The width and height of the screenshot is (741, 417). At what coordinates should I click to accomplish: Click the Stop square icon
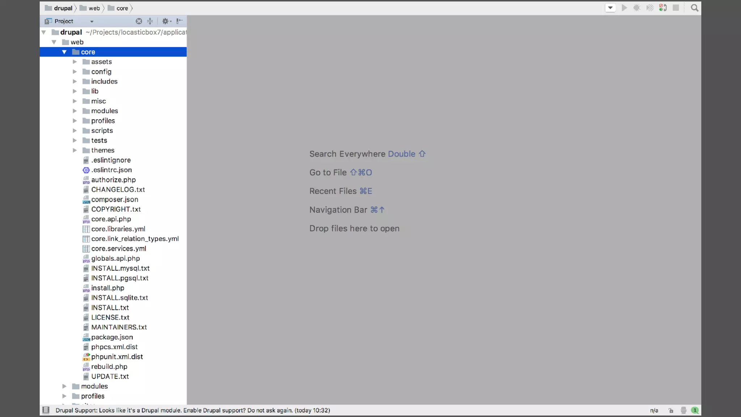point(676,8)
